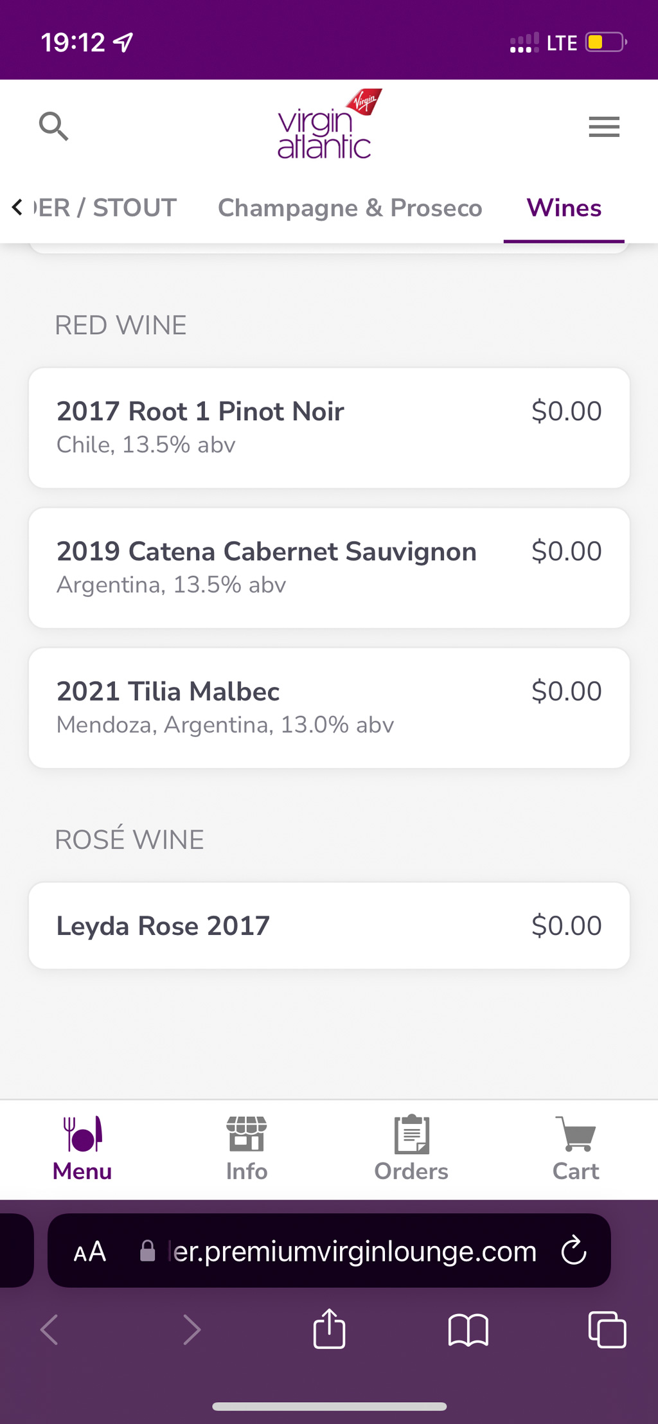Open Safari bookmarks book icon

click(x=468, y=1329)
